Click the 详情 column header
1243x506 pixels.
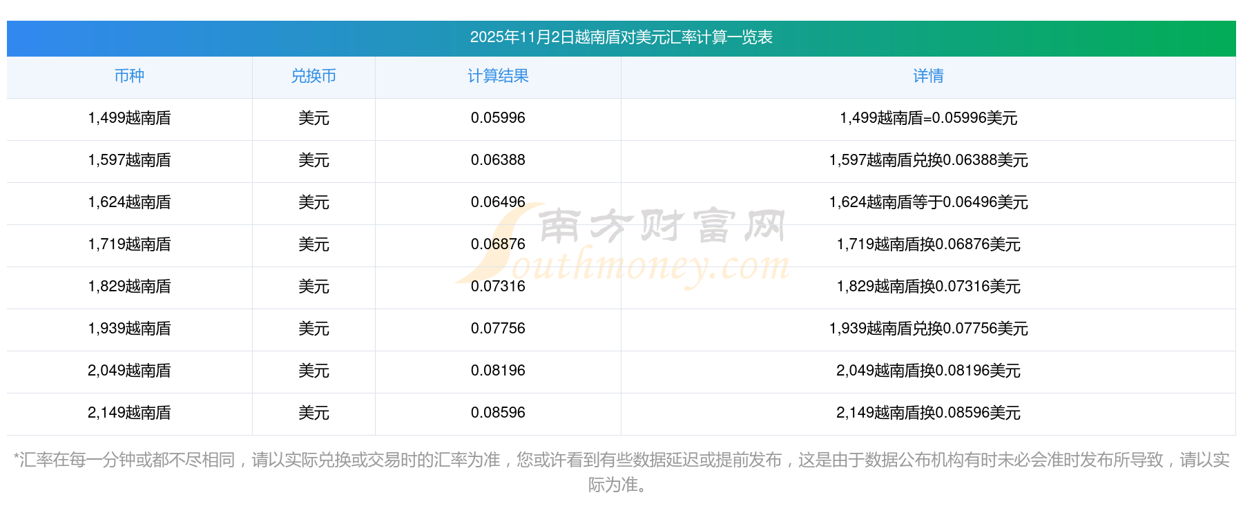[x=928, y=76]
